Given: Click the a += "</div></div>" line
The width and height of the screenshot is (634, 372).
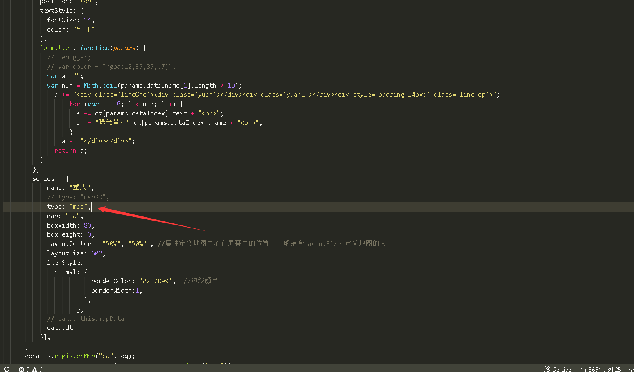Looking at the screenshot, I should coord(98,141).
